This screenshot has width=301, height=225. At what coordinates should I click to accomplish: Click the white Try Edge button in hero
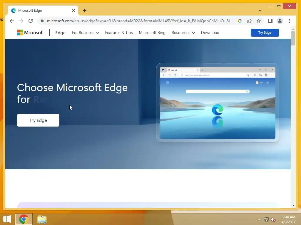pos(38,120)
